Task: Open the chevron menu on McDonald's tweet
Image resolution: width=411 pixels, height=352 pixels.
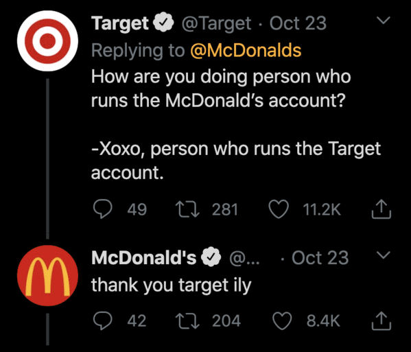Action: [x=384, y=255]
